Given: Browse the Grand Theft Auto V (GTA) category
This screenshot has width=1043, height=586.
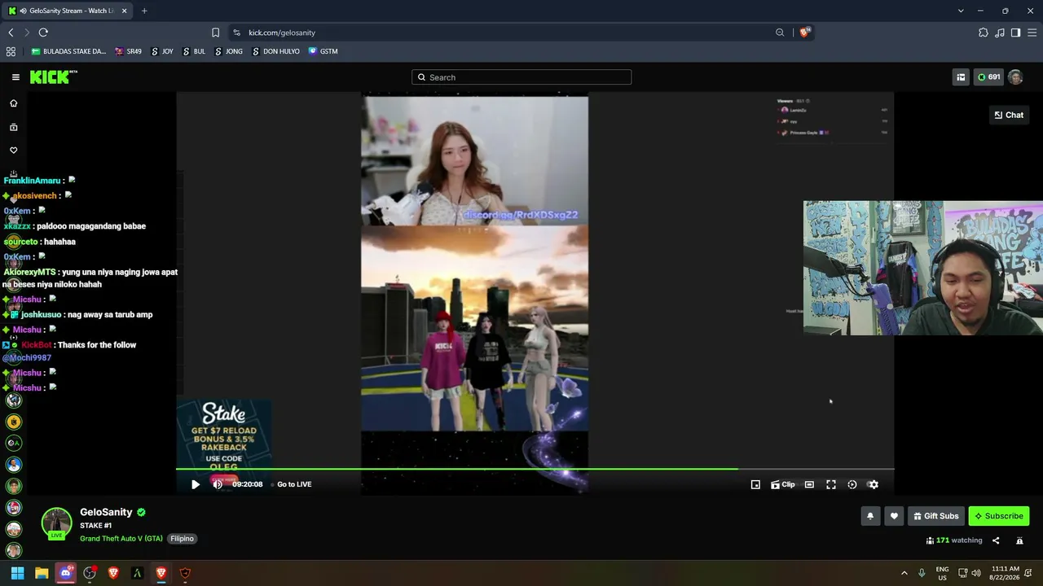Looking at the screenshot, I should coord(121,539).
